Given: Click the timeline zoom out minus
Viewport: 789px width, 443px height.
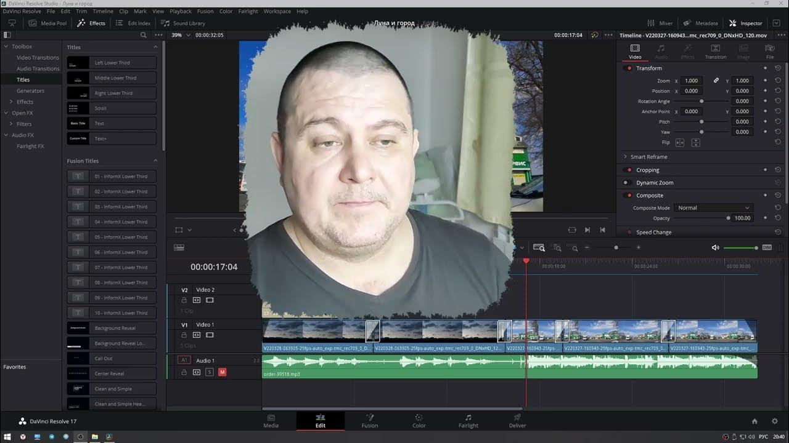Looking at the screenshot, I should tap(587, 247).
